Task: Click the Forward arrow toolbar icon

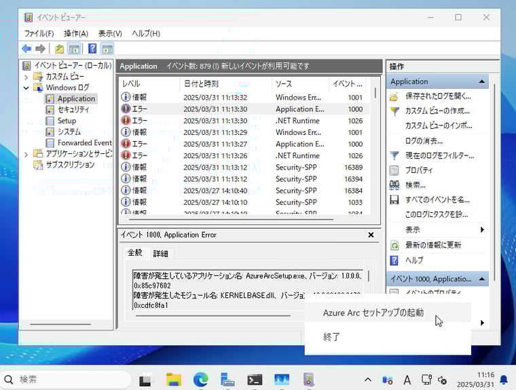Action: point(40,49)
